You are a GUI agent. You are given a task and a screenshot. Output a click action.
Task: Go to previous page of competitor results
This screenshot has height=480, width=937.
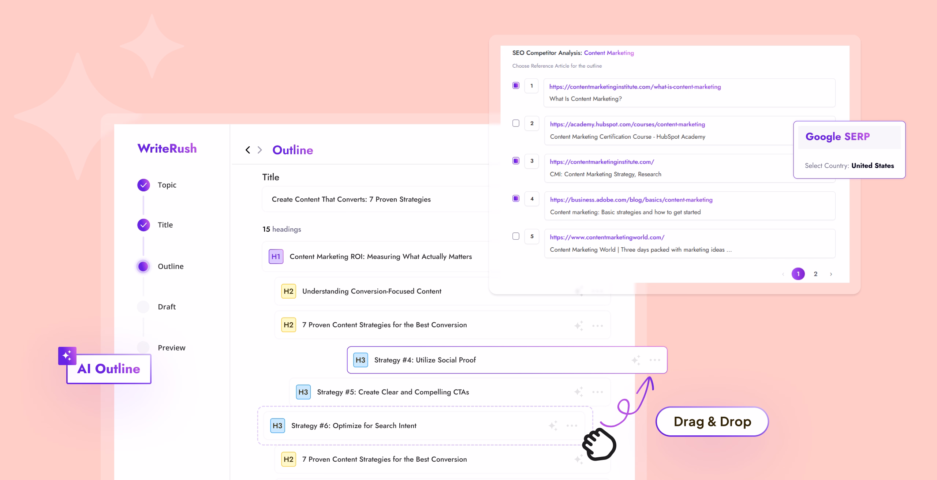[x=783, y=274]
